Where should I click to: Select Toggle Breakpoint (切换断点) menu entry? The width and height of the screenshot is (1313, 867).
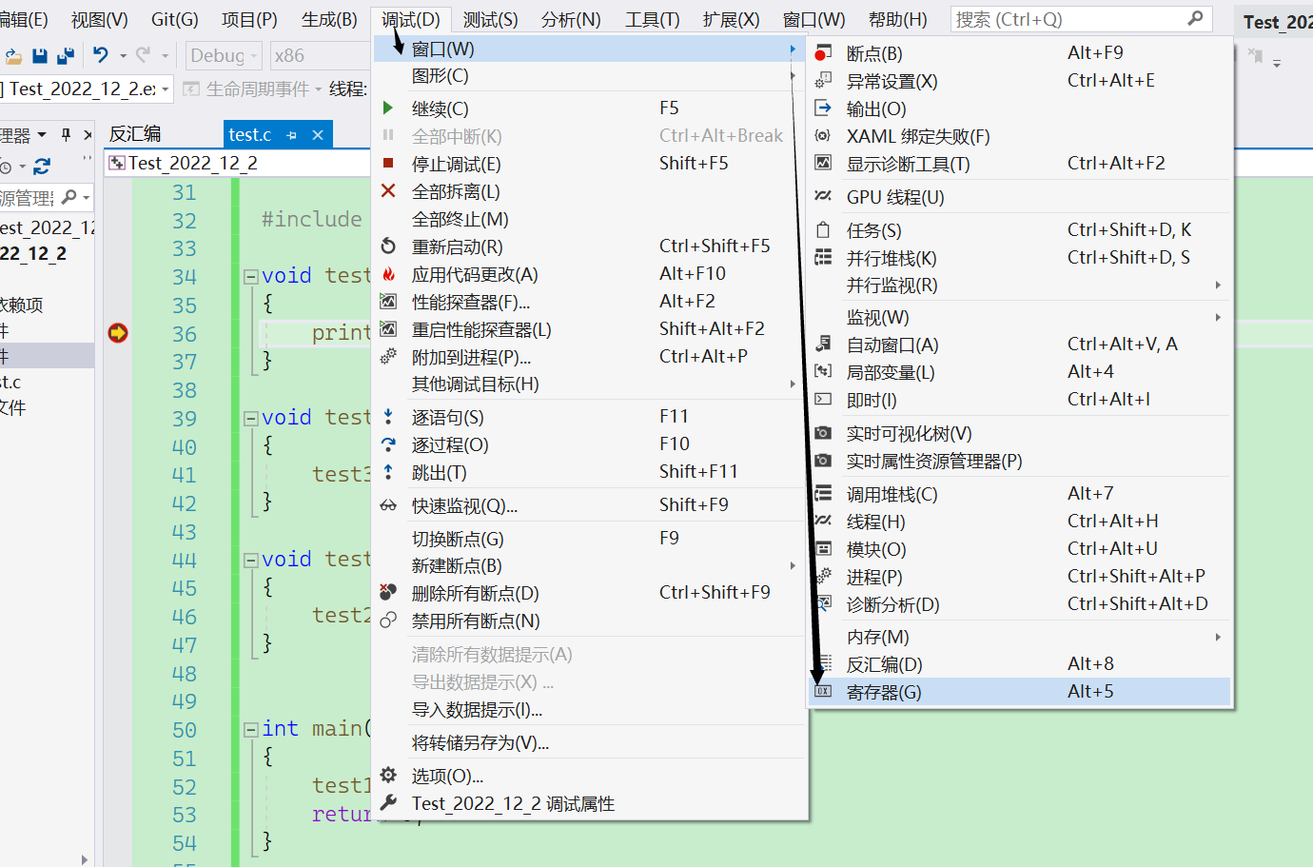point(590,539)
